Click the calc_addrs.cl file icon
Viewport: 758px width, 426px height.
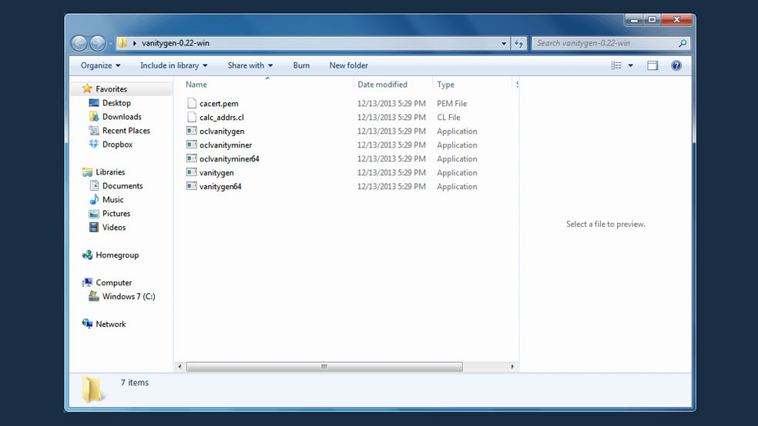(x=192, y=117)
